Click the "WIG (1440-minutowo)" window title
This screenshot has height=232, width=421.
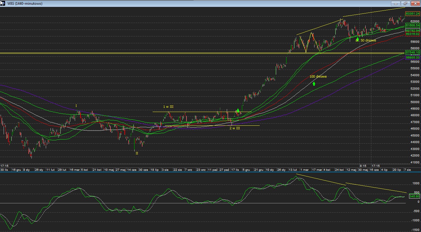pos(25,4)
